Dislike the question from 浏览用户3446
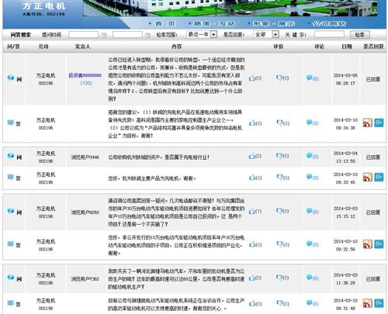Image resolution: width=388 pixels, height=314 pixels. click(x=282, y=156)
